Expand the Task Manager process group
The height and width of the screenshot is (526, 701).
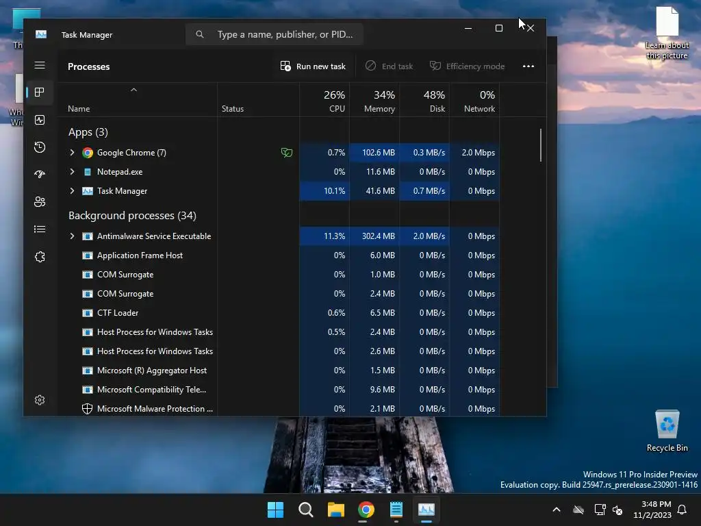pos(72,191)
